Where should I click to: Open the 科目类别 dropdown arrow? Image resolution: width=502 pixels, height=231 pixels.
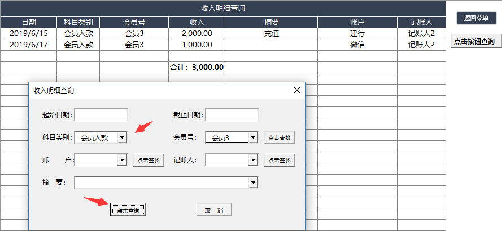click(x=123, y=137)
